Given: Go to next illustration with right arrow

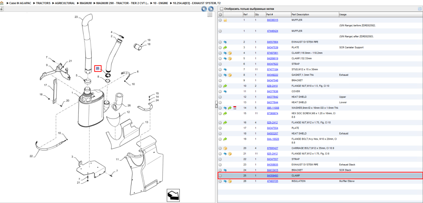Looking at the screenshot, I should click(x=211, y=9).
